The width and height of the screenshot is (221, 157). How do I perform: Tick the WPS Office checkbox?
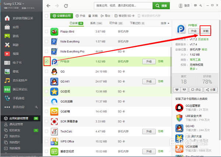pos(46,141)
